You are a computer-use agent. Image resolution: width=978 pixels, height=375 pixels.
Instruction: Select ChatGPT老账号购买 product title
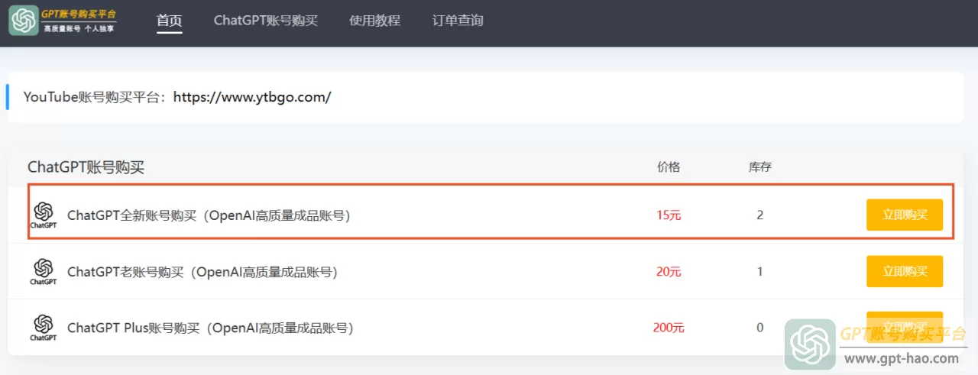tap(202, 272)
